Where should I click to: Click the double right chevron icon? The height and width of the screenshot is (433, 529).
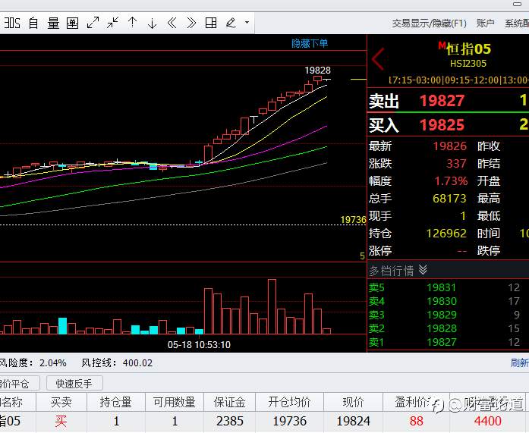[191, 23]
